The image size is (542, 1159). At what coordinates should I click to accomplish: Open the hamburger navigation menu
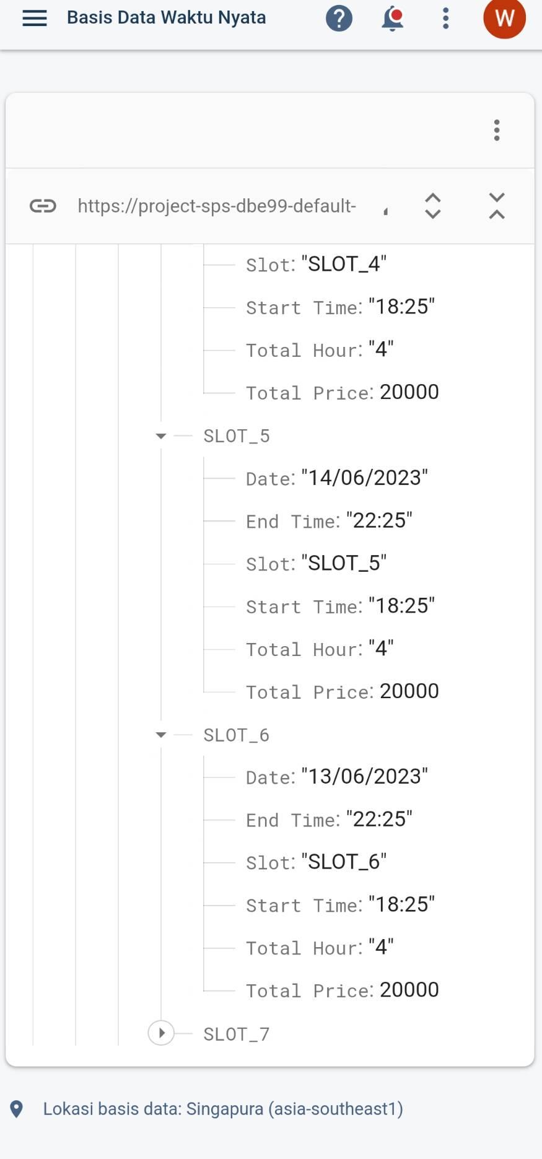[x=35, y=19]
